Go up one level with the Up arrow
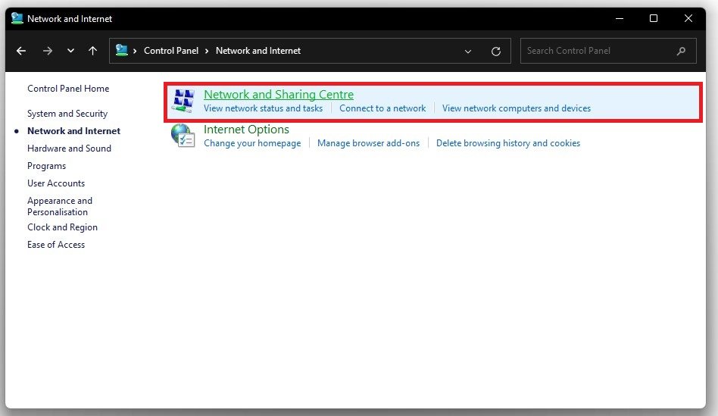The width and height of the screenshot is (718, 416). click(92, 51)
